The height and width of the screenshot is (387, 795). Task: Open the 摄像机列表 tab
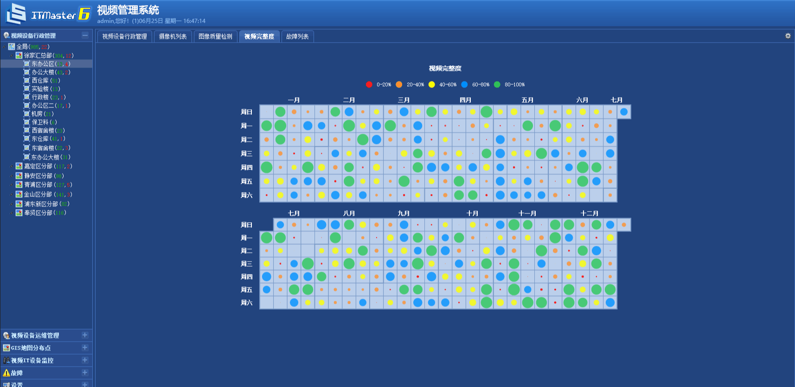(173, 37)
